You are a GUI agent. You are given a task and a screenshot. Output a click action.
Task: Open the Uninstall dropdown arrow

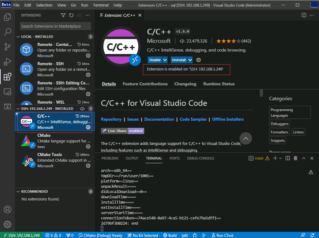click(190, 60)
